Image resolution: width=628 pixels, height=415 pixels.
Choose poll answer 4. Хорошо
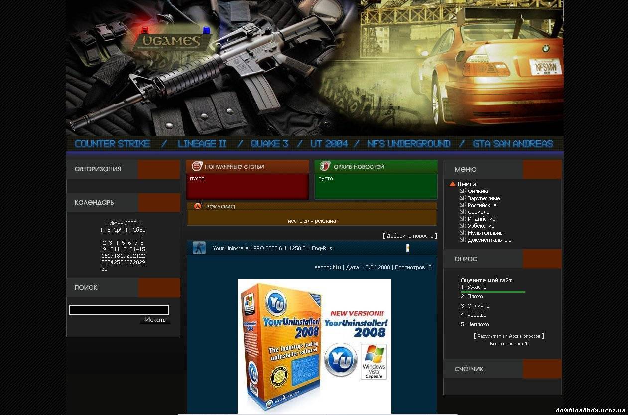474,315
